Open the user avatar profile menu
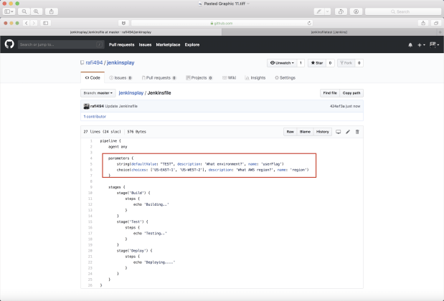 pyautogui.click(x=434, y=44)
